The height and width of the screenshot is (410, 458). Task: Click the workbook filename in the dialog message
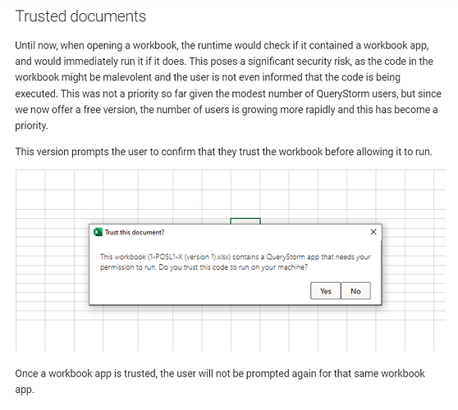(189, 257)
